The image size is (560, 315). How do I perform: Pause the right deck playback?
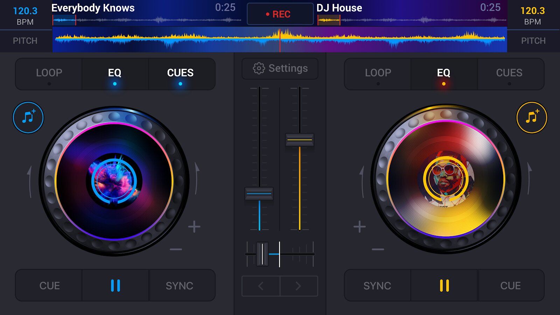(444, 285)
